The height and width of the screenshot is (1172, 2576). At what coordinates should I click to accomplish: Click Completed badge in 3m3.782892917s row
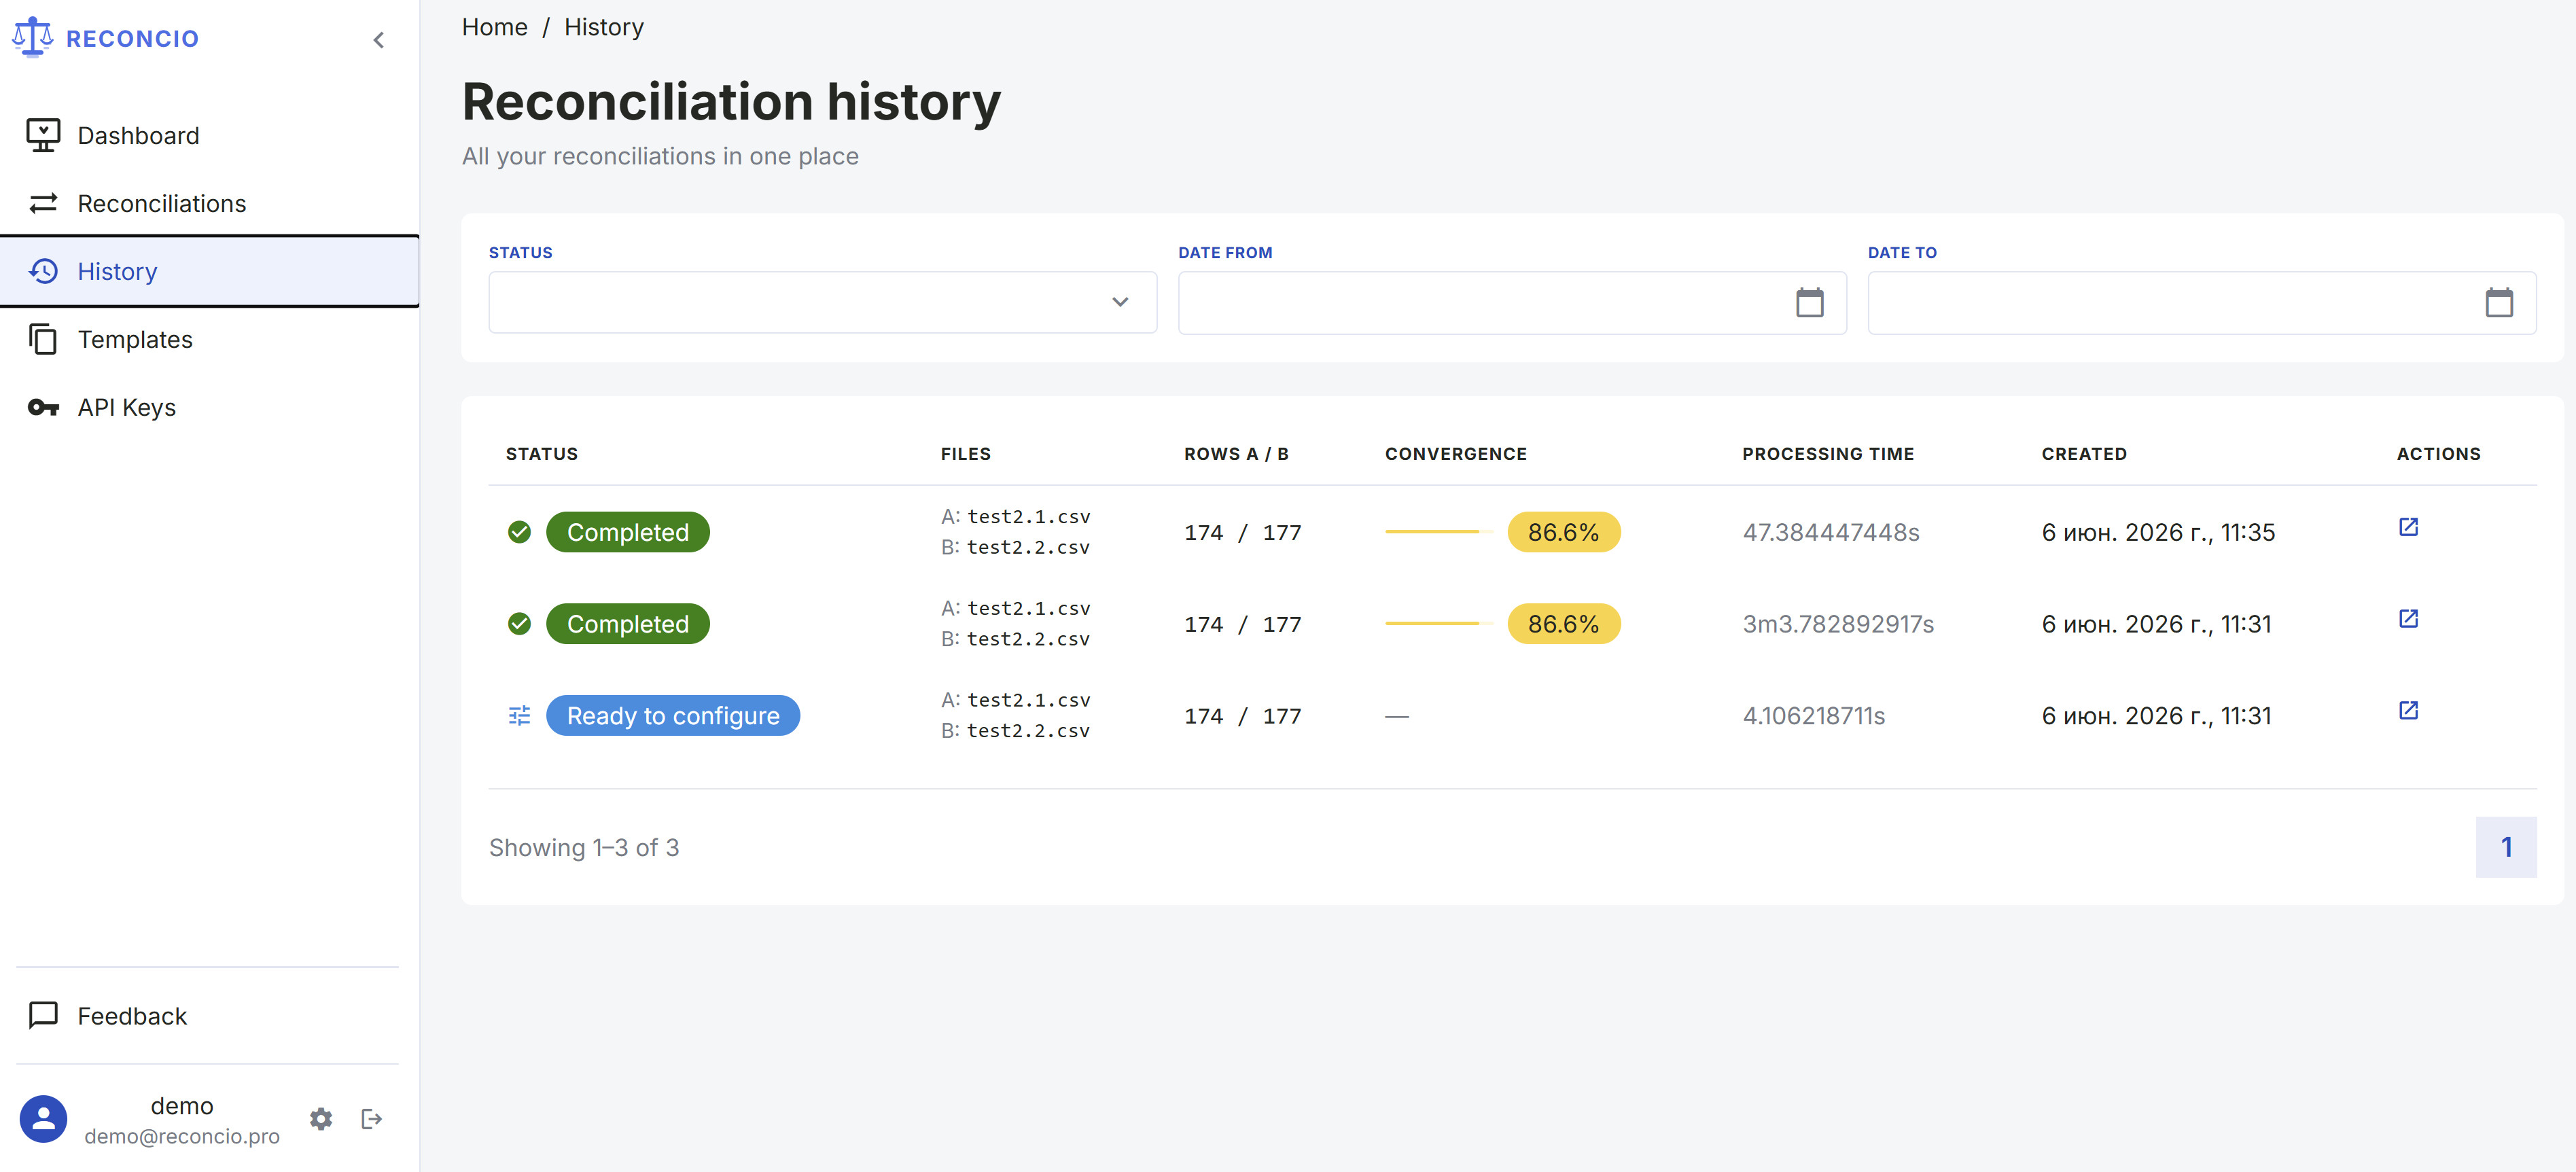pos(628,624)
